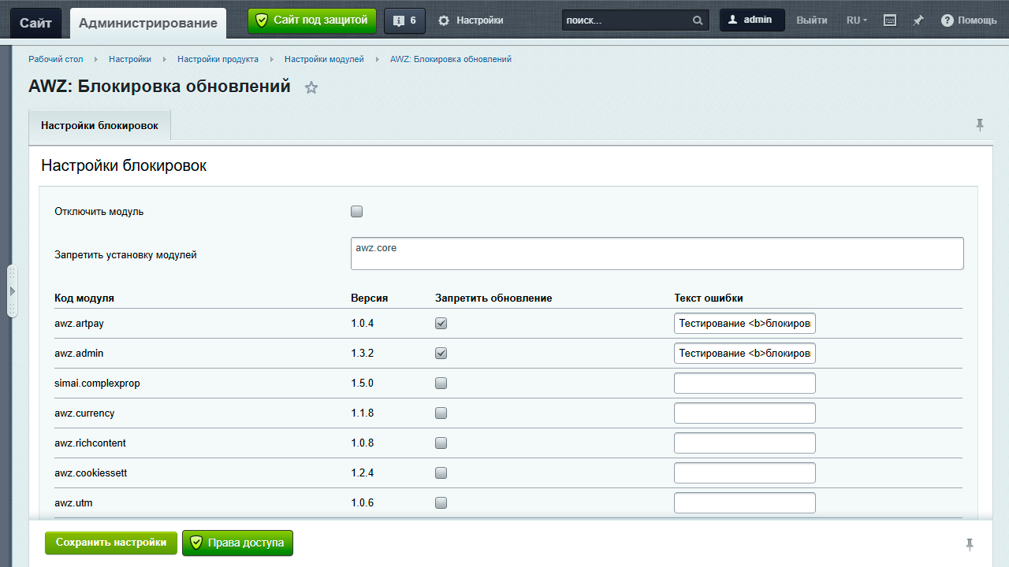This screenshot has width=1009, height=567.
Task: Open the notifications counter showing 6
Action: [x=404, y=20]
